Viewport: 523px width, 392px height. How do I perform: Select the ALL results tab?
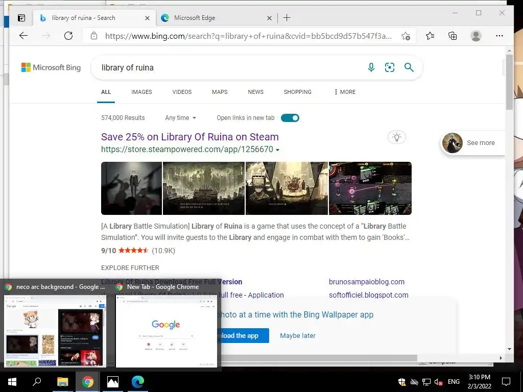pyautogui.click(x=106, y=92)
